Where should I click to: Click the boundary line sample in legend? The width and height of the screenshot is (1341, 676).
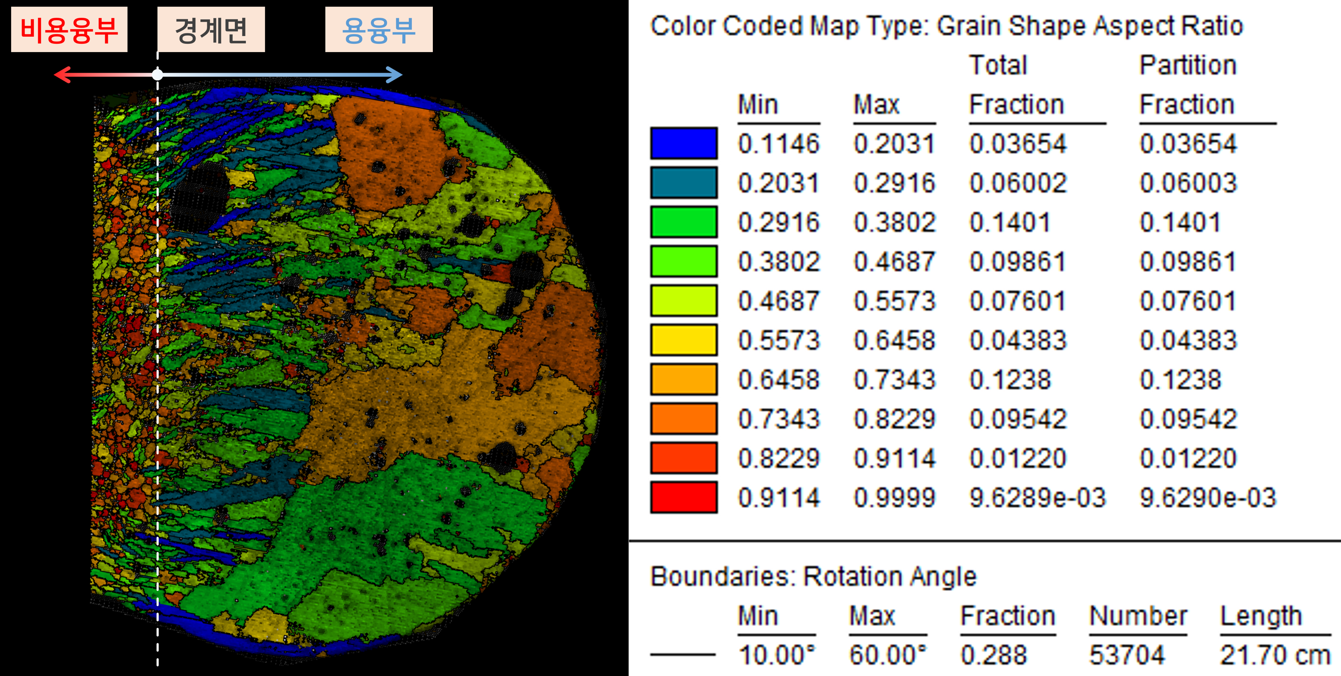[683, 655]
